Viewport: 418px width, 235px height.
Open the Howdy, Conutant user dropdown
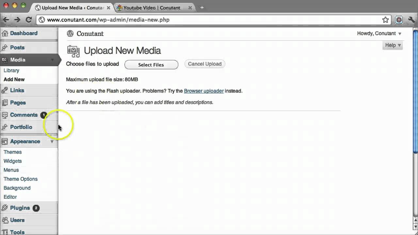pos(379,33)
